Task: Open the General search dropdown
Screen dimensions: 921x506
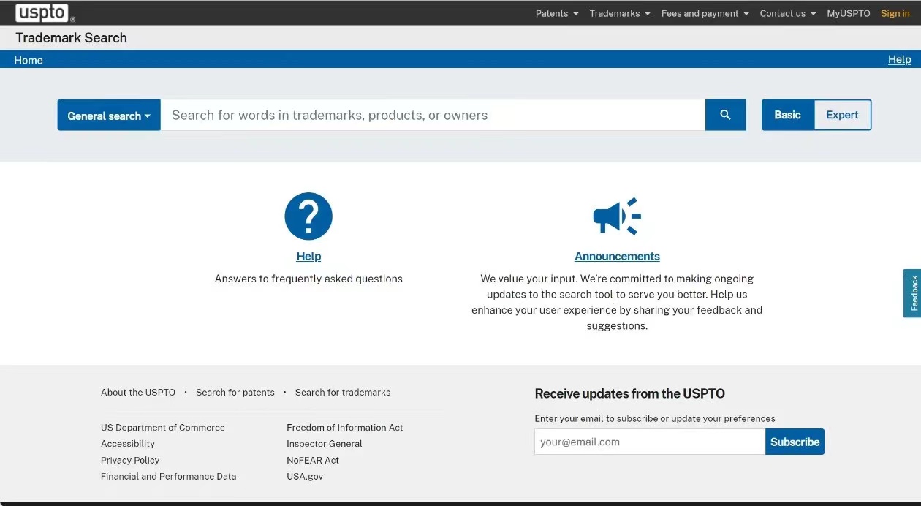Action: coord(109,116)
